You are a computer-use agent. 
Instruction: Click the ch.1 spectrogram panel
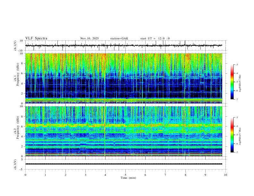124,78
